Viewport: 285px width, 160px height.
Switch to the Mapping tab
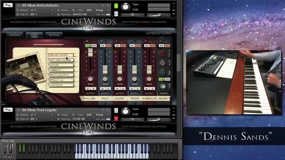point(15,35)
